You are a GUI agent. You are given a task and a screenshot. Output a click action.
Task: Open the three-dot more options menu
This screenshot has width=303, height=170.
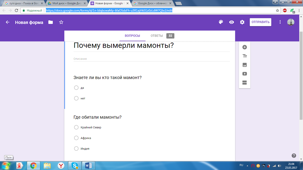[x=280, y=22]
